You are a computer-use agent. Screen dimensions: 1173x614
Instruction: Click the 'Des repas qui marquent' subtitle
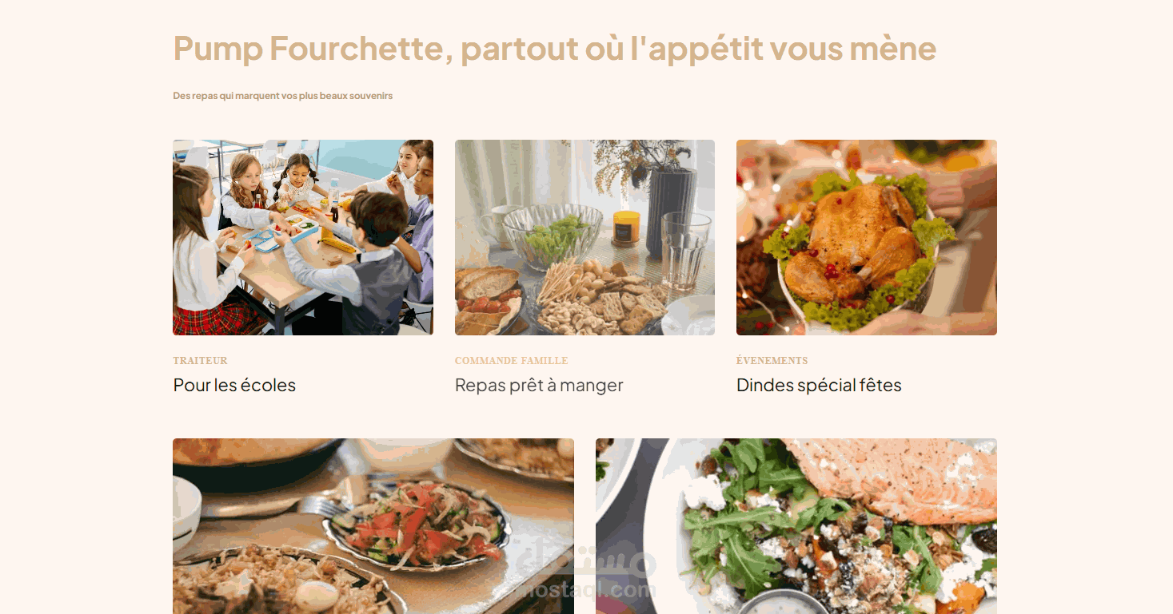(282, 96)
